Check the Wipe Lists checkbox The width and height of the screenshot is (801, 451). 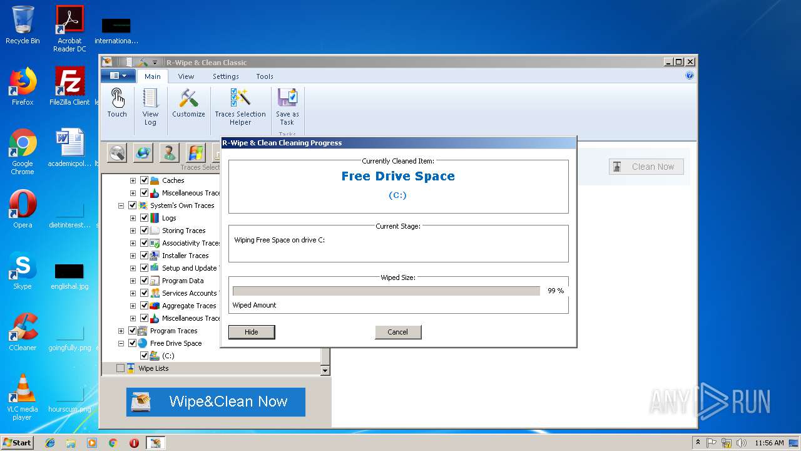[x=120, y=368]
